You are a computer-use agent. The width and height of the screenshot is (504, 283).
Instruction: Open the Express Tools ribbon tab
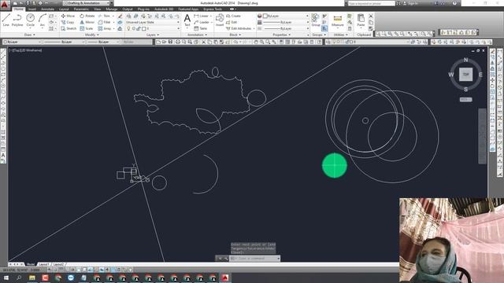[x=213, y=9]
